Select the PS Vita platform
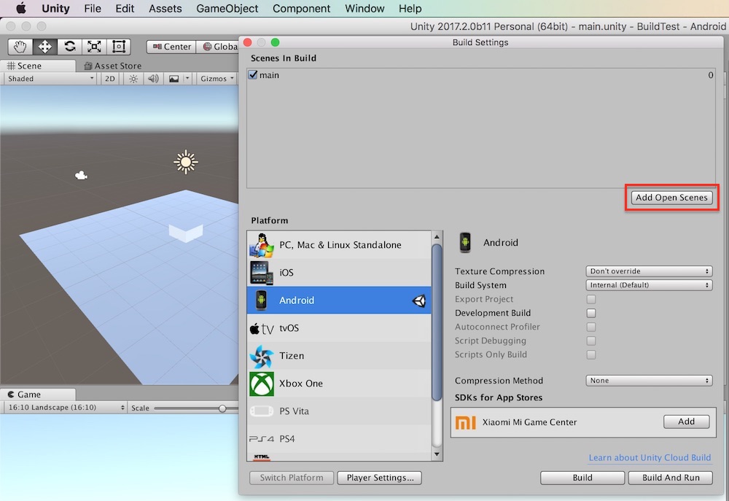Screen dimensions: 729x501 tap(339, 411)
